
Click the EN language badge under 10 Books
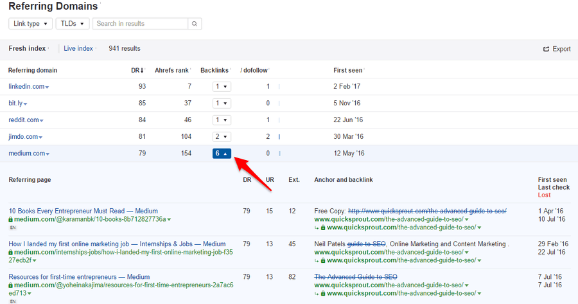(x=12, y=227)
